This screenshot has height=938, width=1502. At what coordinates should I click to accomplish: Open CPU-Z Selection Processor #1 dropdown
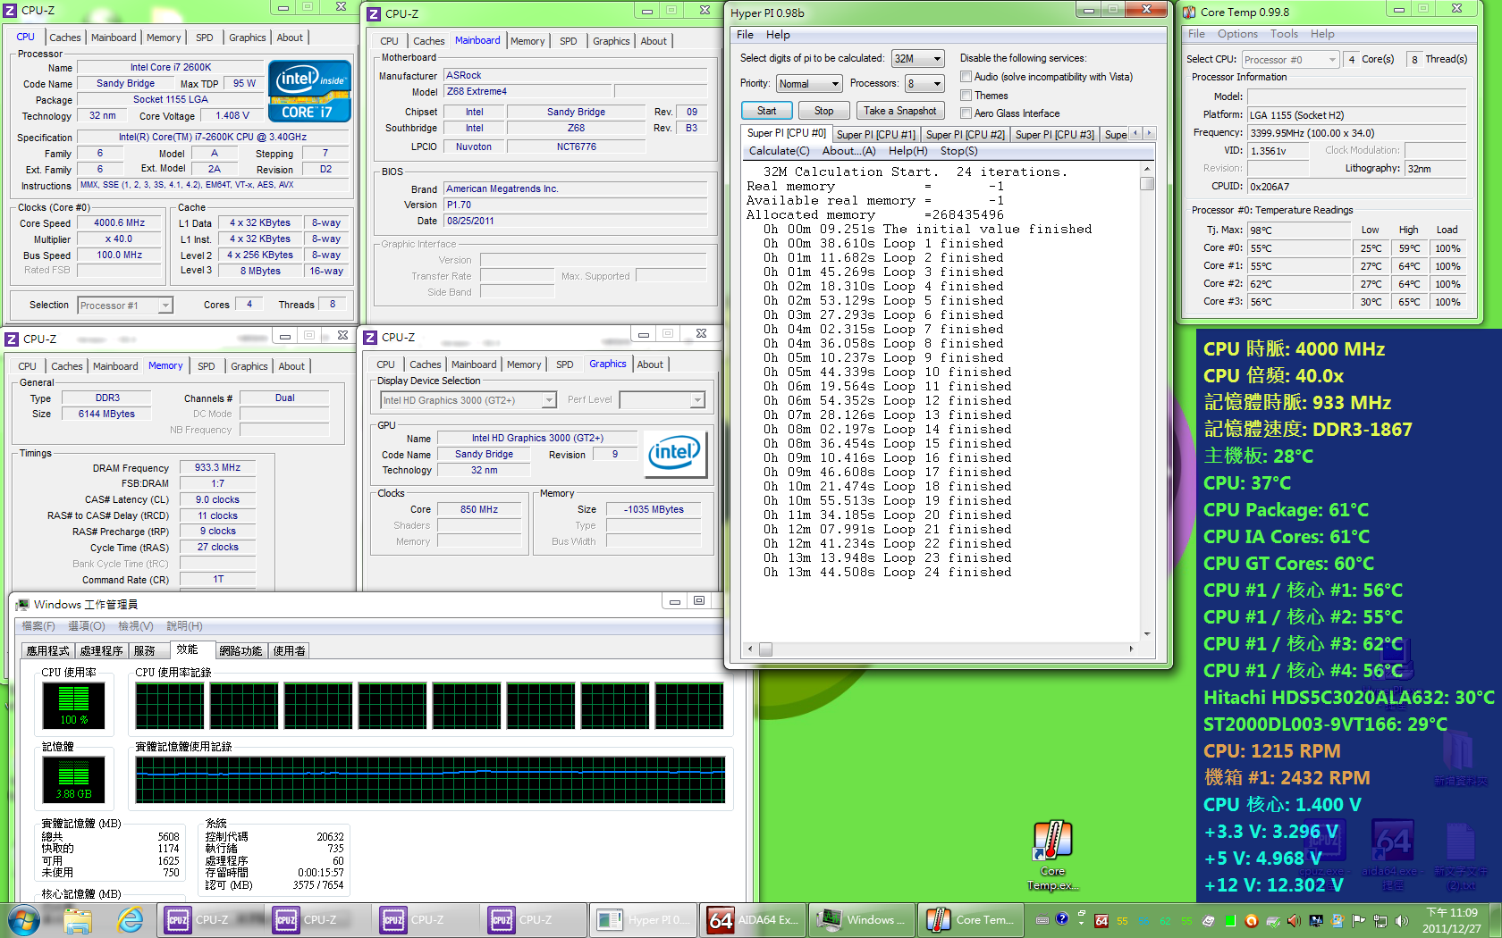pyautogui.click(x=124, y=306)
